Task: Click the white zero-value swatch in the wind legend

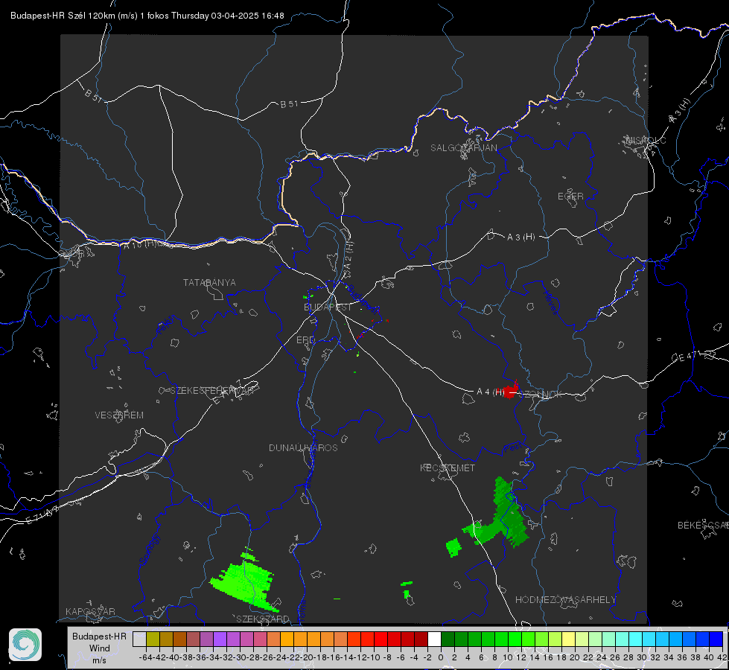Action: [434, 639]
